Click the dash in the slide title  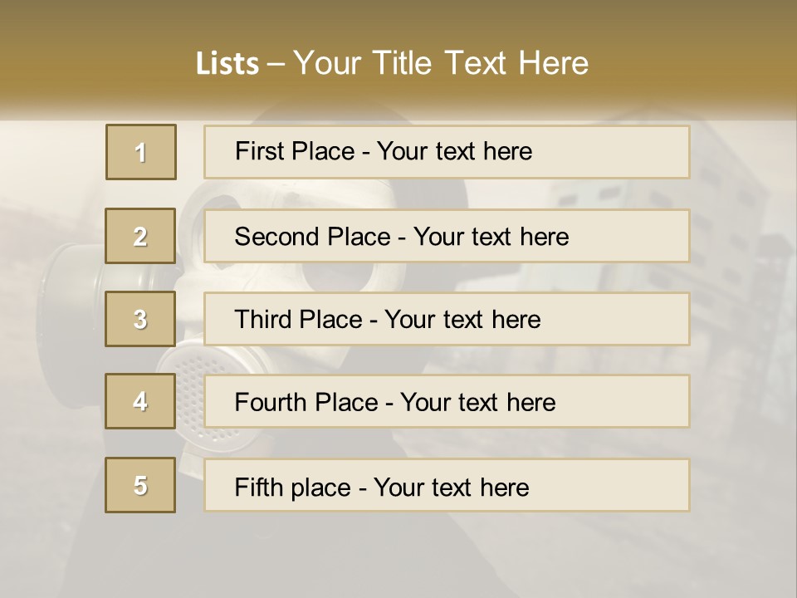tap(276, 66)
